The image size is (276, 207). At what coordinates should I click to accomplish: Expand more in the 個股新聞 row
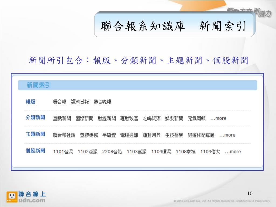[x=233, y=152]
